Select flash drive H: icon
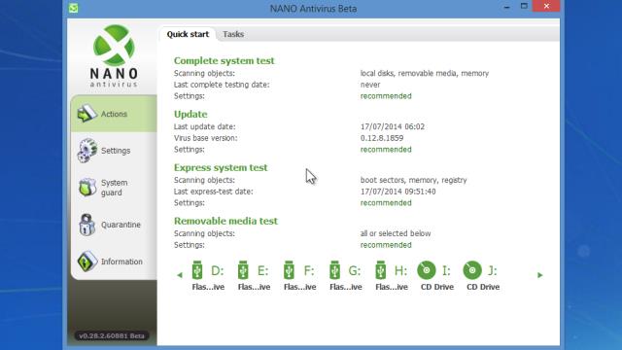622x350 pixels. coord(380,270)
